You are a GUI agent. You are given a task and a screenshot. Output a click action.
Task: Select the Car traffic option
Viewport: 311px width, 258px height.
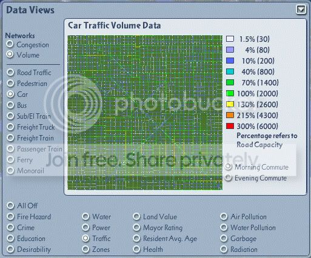coord(10,94)
